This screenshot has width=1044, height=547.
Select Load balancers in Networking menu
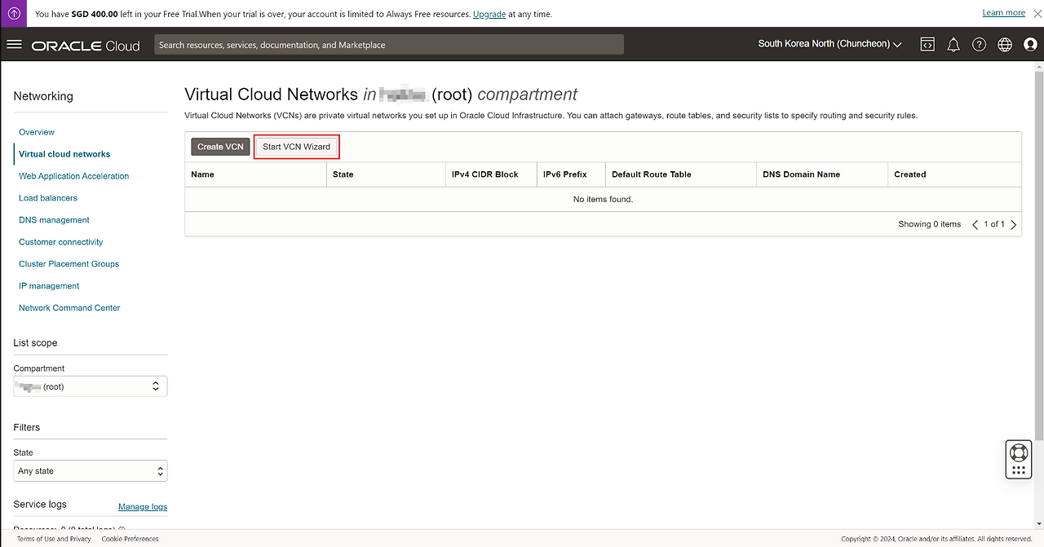click(48, 198)
